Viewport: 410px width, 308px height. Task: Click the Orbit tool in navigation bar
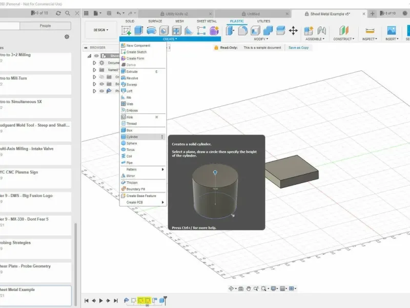point(232,288)
